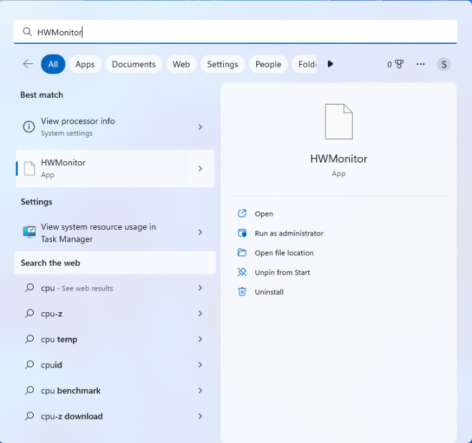Screen dimensions: 472x443
Task: Choose Open file location
Action: point(284,253)
